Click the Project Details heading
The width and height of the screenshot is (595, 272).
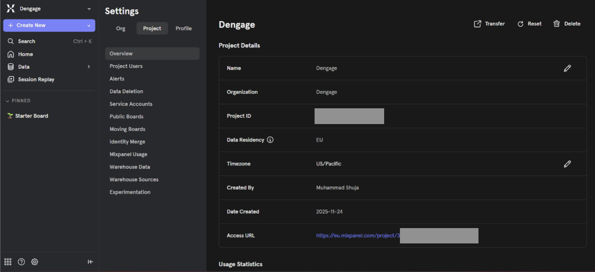pos(239,46)
